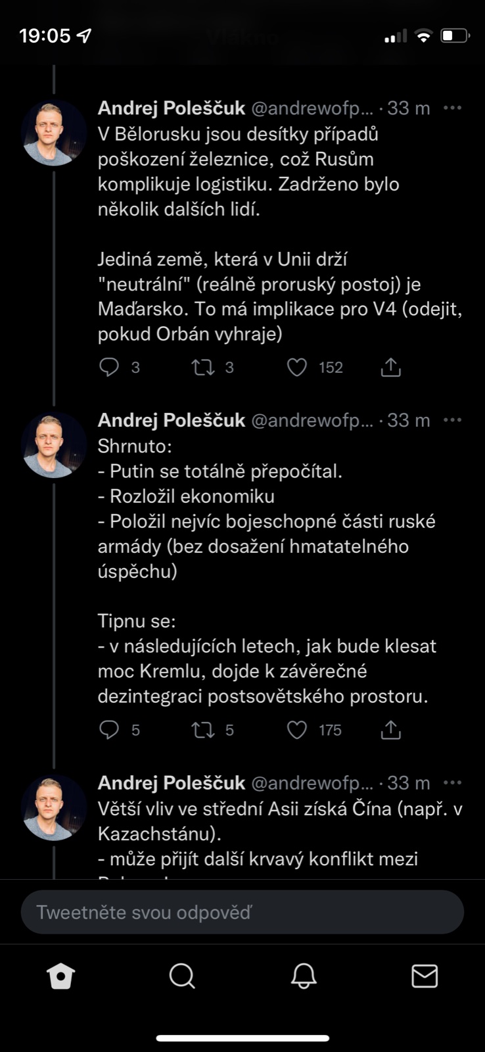Viewport: 485px width, 1052px height.
Task: Like the tweet about Belarus railway damage
Action: [x=297, y=367]
